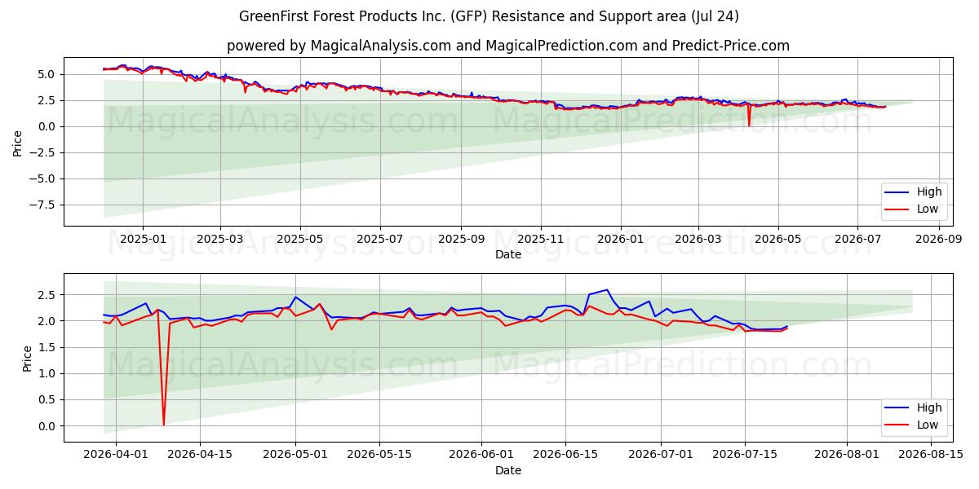Click the 2025-11 date tick label
Image resolution: width=979 pixels, height=489 pixels.
pos(541,240)
